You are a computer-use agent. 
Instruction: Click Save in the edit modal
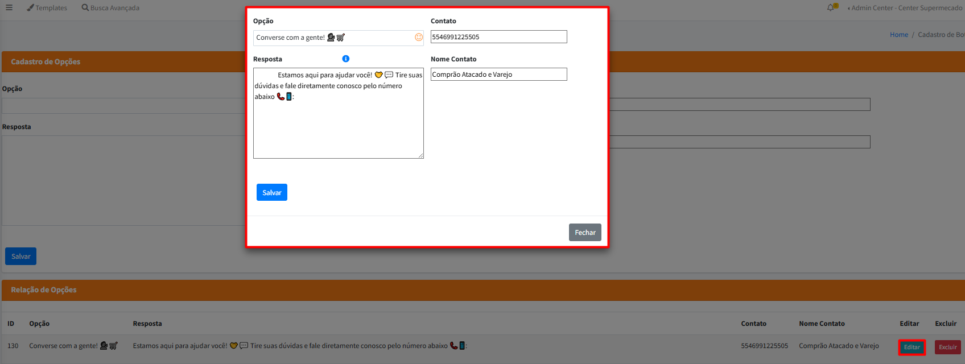point(271,193)
